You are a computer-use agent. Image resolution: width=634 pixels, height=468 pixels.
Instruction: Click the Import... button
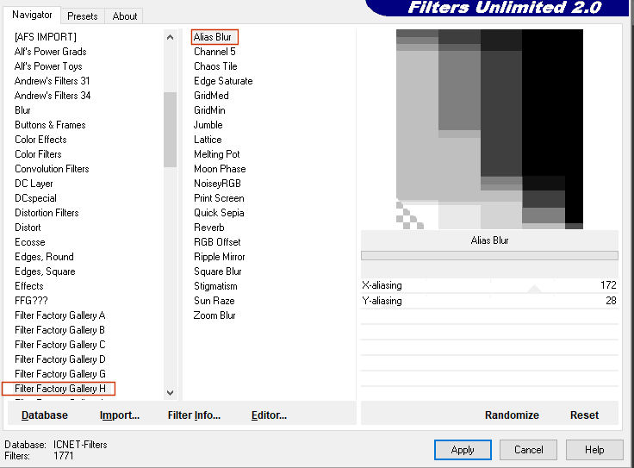click(120, 415)
